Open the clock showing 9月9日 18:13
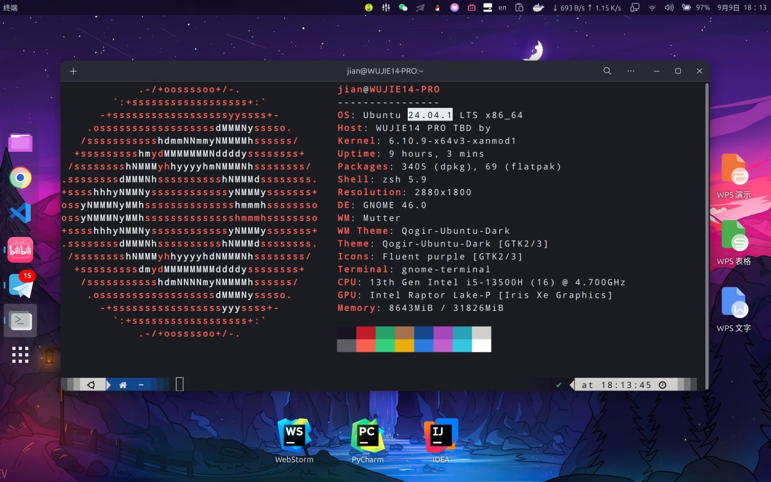This screenshot has width=771, height=482. 741,8
